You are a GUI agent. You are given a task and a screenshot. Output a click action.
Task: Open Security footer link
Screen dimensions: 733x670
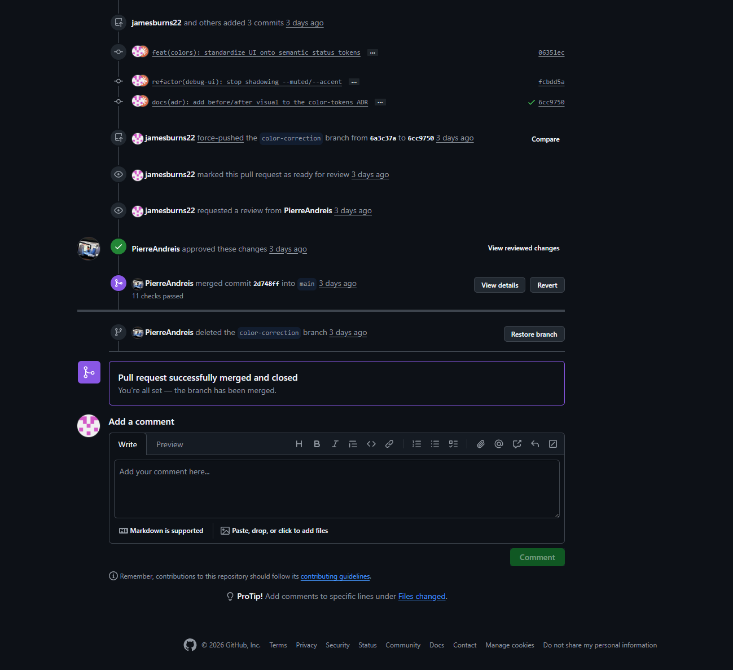[x=337, y=645]
